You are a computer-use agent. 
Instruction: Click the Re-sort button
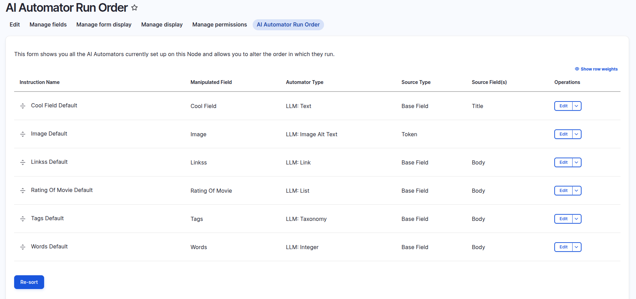tap(29, 282)
